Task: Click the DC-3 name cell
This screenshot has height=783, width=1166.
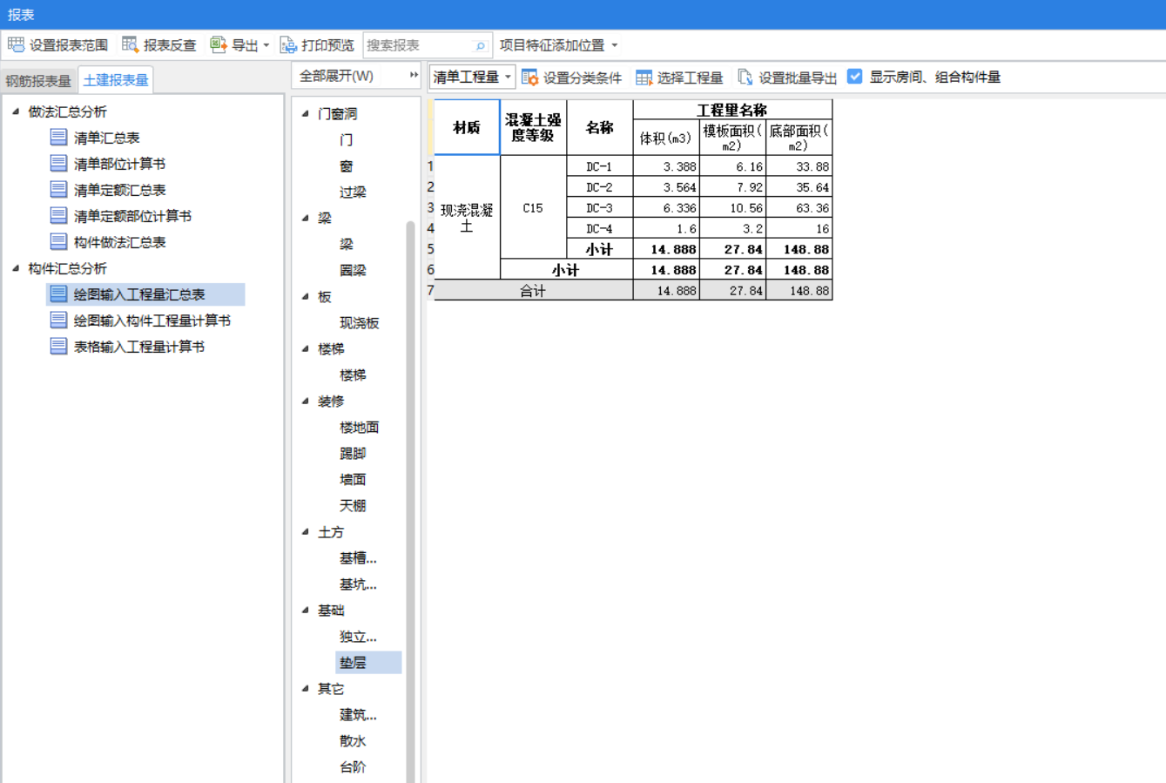Action: pyautogui.click(x=599, y=208)
